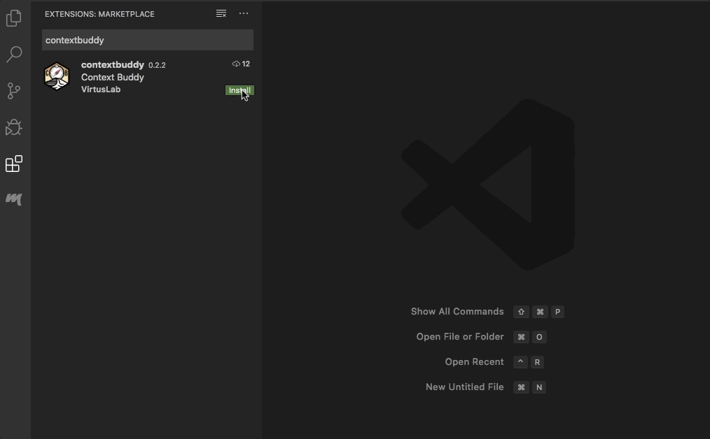This screenshot has height=439, width=710.
Task: Click the contextbuddy extension logo thumbnail
Action: coord(57,76)
